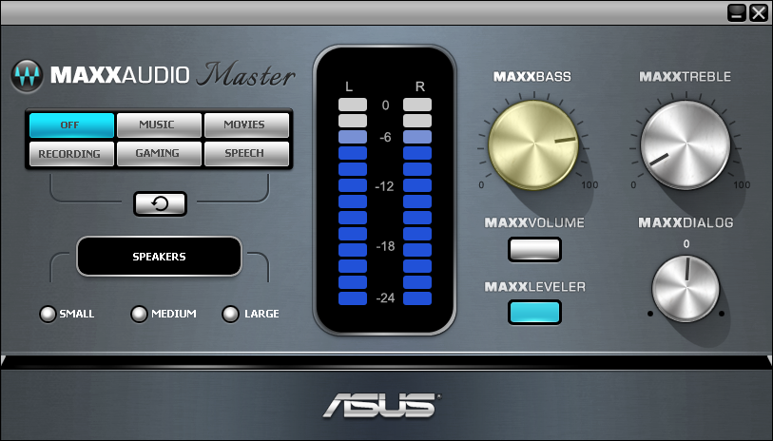Image resolution: width=773 pixels, height=441 pixels.
Task: Click the MaxxDialog knob
Action: [x=686, y=289]
